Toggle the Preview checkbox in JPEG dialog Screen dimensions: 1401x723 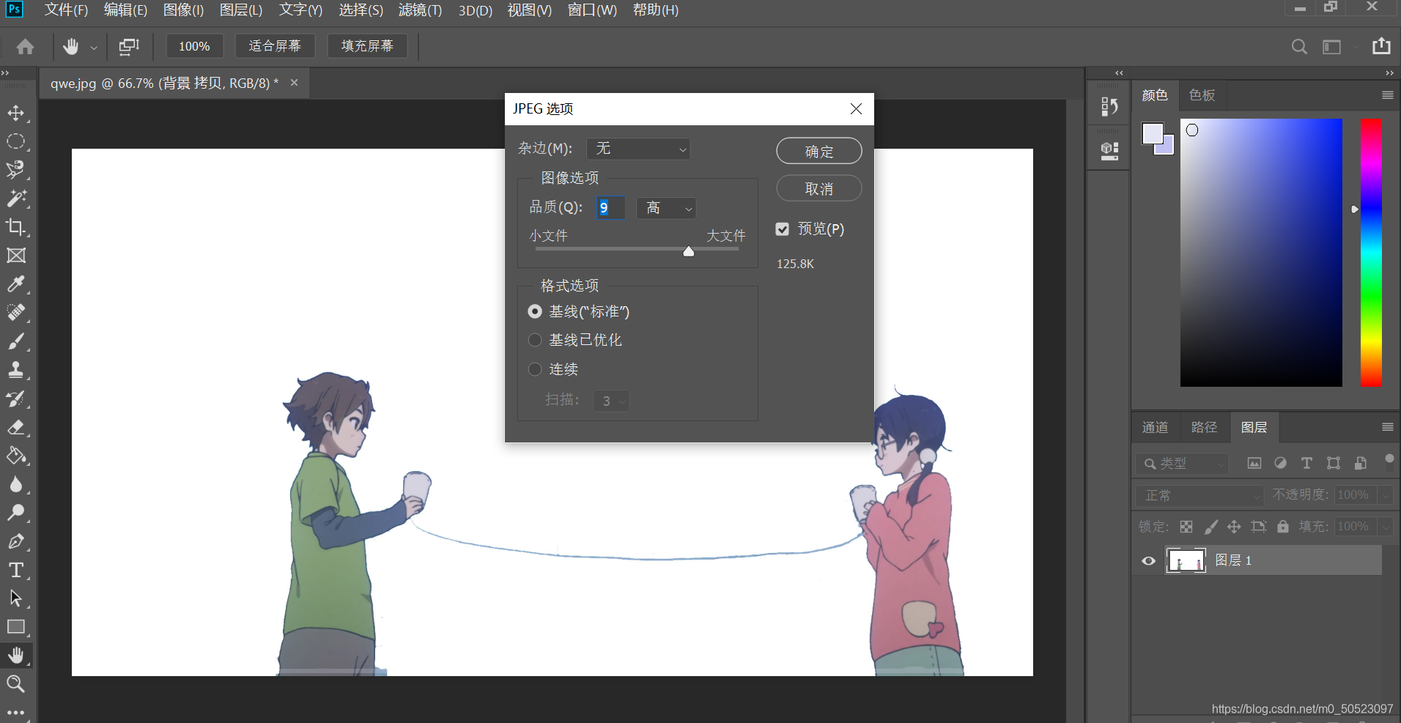click(x=783, y=229)
